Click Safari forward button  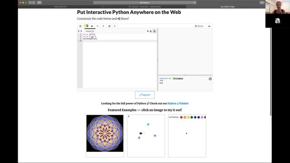click(x=34, y=3)
